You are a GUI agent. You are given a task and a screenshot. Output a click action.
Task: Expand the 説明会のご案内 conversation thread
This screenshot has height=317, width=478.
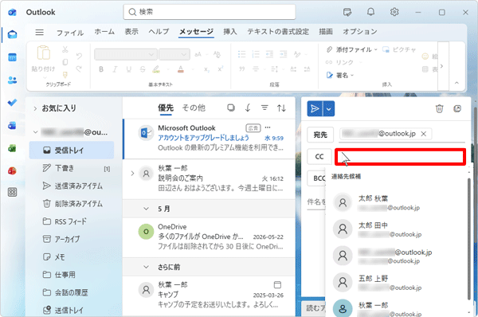(132, 174)
